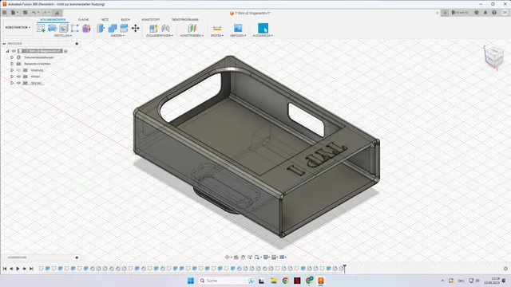Expand the Dokumenteinstellungen tree node
511x287 pixels.
(x=12, y=57)
